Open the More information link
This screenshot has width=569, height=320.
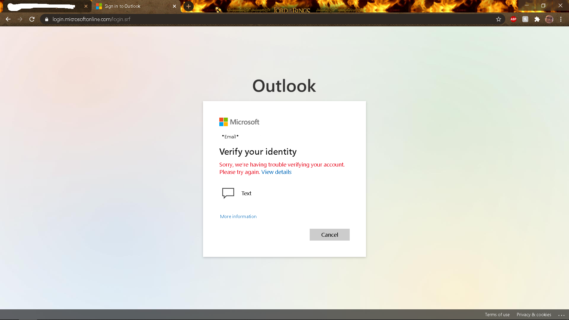click(x=238, y=217)
